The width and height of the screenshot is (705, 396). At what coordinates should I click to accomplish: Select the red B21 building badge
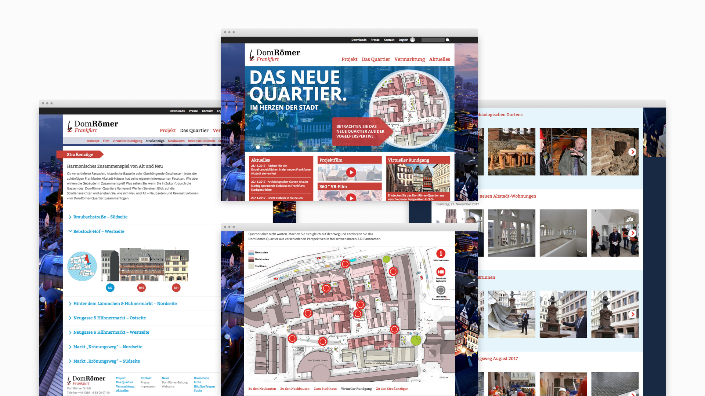176,288
